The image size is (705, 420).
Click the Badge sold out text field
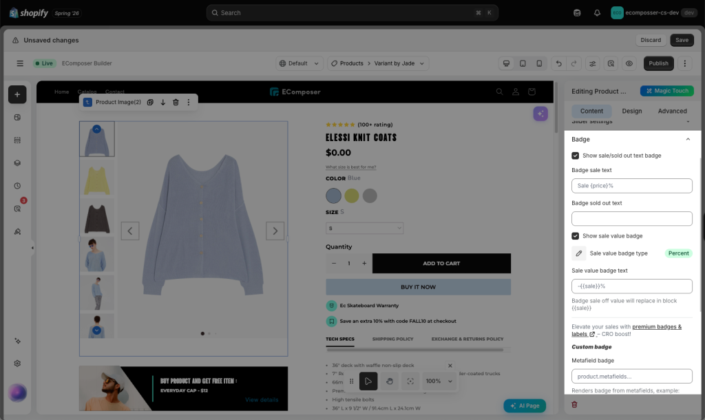(x=632, y=218)
